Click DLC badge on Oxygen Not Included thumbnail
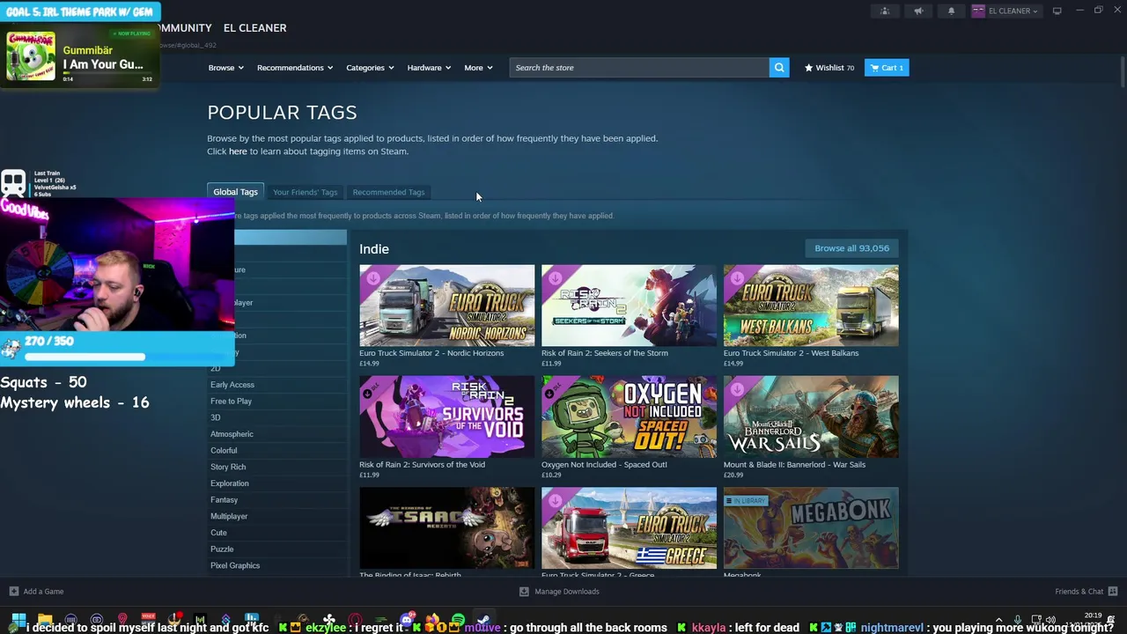The image size is (1127, 634). tap(556, 389)
